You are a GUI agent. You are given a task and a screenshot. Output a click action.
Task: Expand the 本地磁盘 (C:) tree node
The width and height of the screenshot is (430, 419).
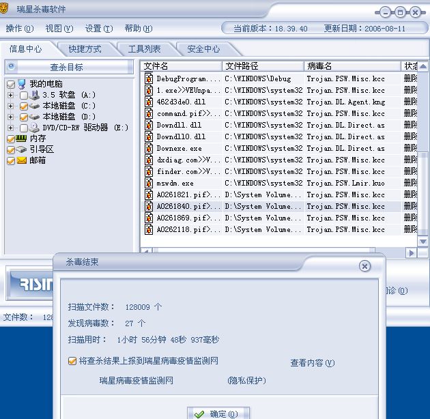tap(10, 106)
